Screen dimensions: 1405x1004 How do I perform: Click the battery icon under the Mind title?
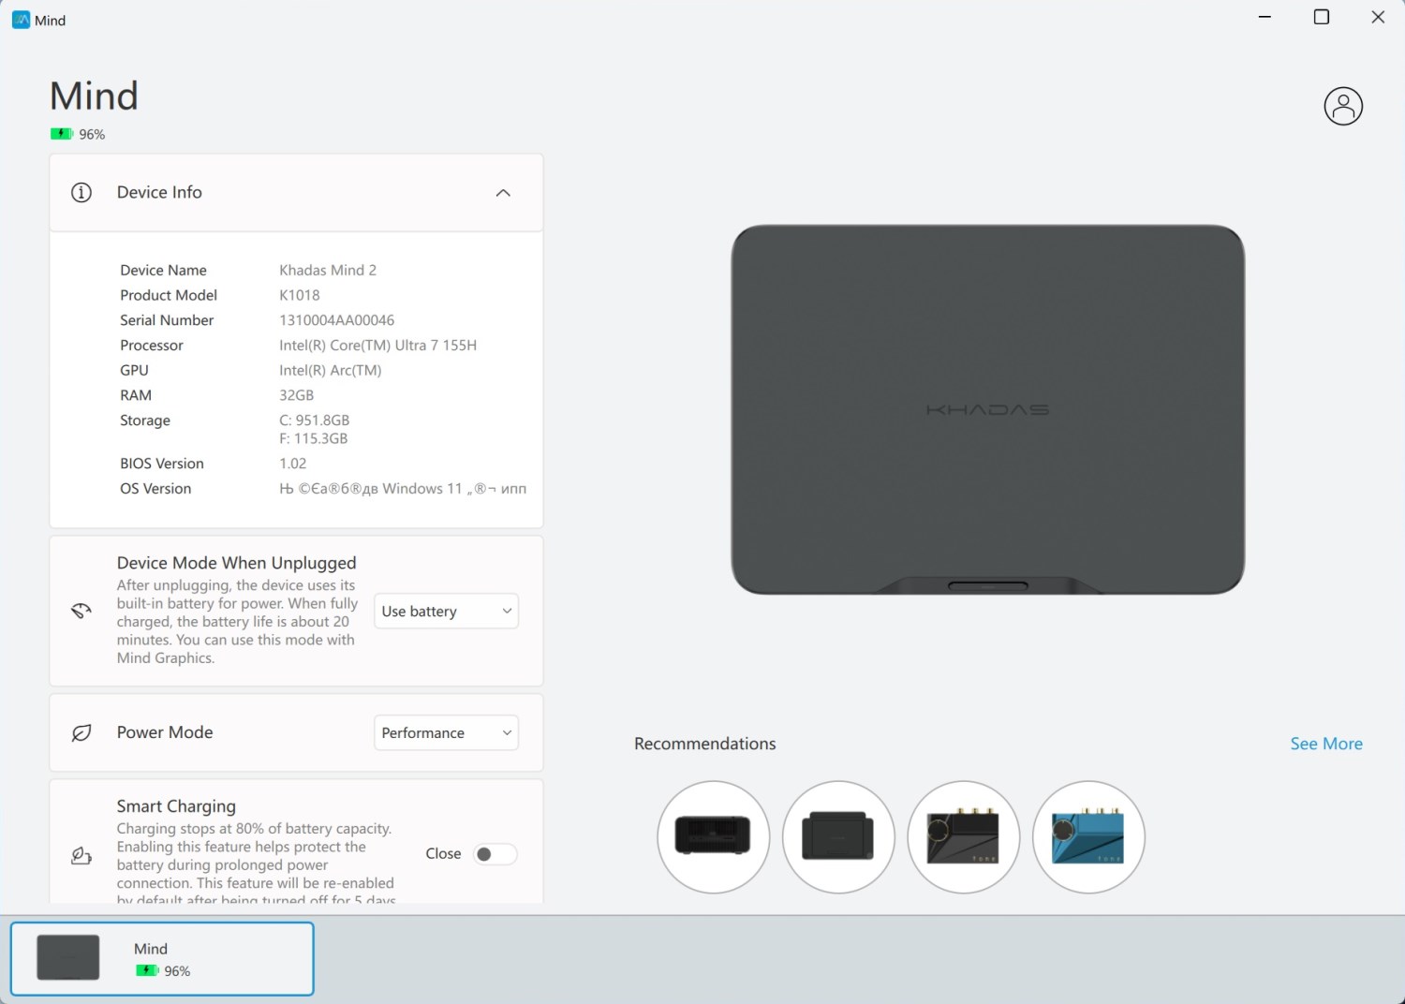point(62,134)
